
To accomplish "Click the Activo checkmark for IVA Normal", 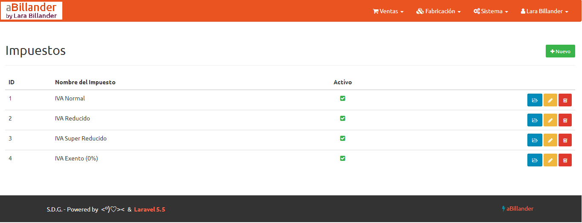I will coord(343,98).
